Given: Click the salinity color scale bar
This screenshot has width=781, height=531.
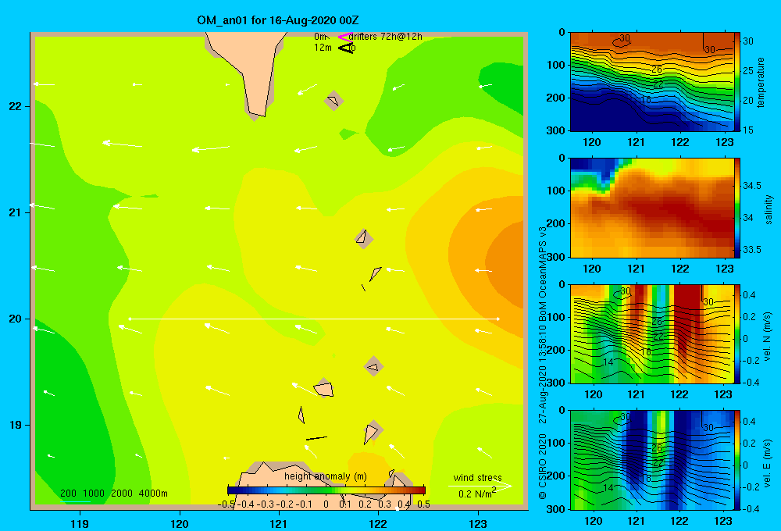Looking at the screenshot, I should [x=737, y=207].
